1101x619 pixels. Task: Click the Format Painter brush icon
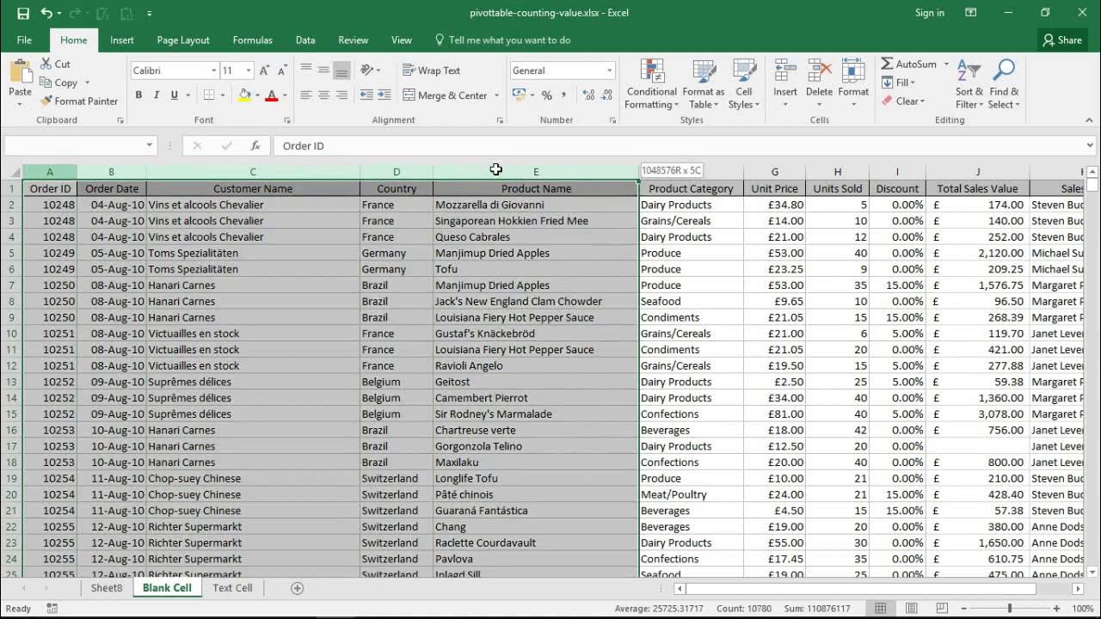click(x=46, y=101)
